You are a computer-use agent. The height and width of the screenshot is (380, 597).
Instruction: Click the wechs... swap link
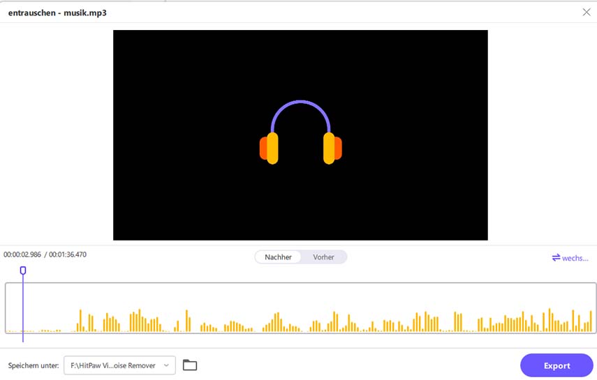[570, 258]
